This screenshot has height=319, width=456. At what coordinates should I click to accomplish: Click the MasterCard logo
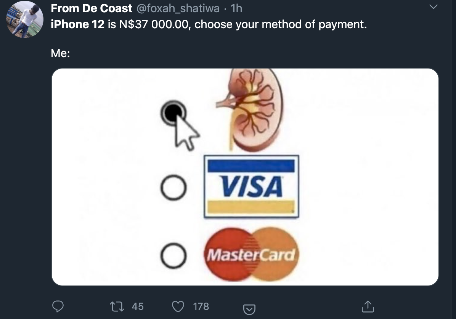pyautogui.click(x=251, y=255)
